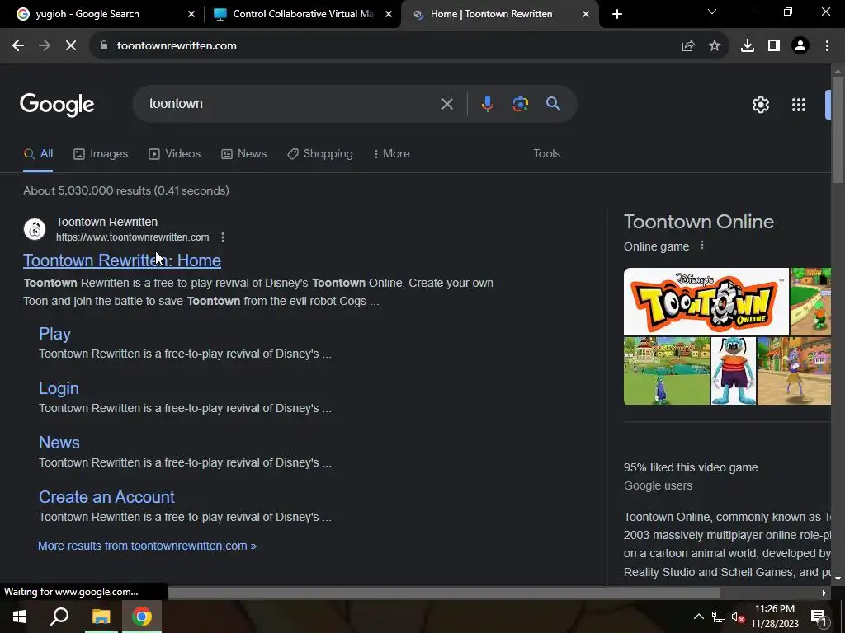Open Google quick settings gear
845x633 pixels.
pos(760,105)
